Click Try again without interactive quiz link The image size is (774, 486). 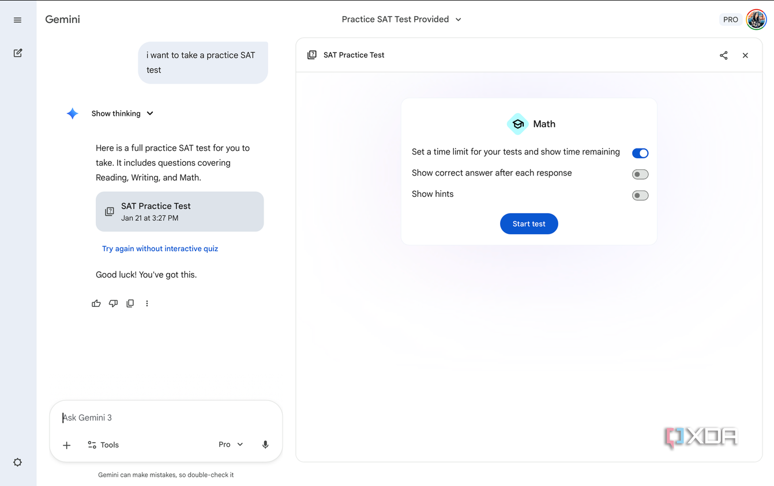click(x=160, y=249)
